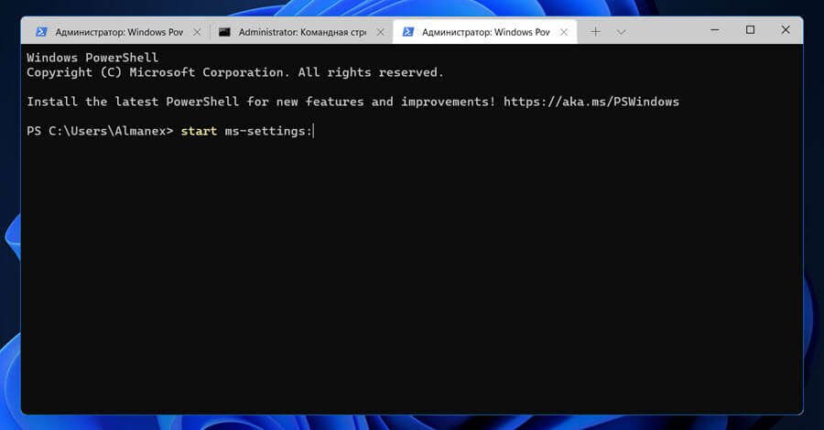The image size is (824, 430).
Task: Click the 'Windows PowerShell' header line
Action: click(92, 58)
